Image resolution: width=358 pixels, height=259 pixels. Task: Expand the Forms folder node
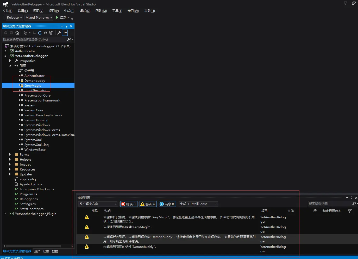click(x=10, y=154)
